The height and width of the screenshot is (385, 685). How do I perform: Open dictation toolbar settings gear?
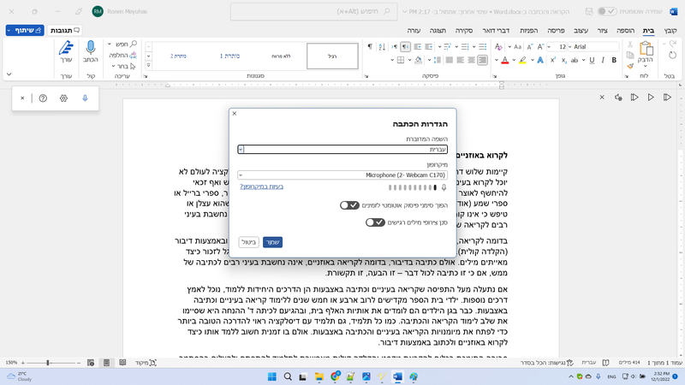tap(63, 98)
